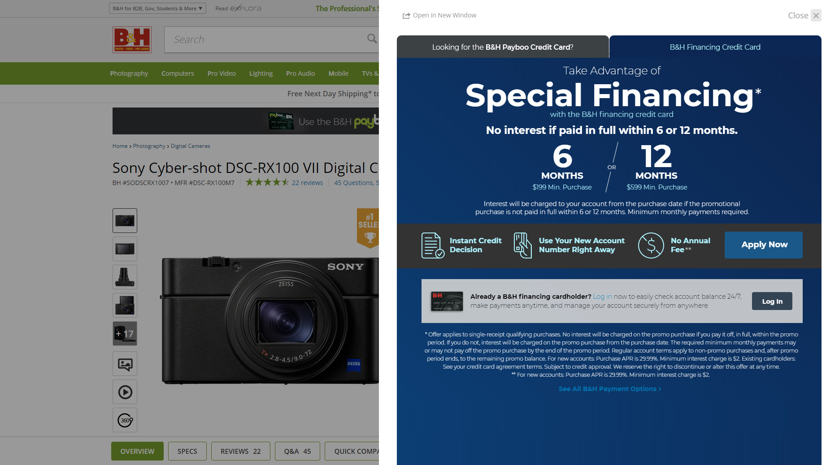Viewport: 826px width, 465px height.
Task: Click the Log In button
Action: 772,301
